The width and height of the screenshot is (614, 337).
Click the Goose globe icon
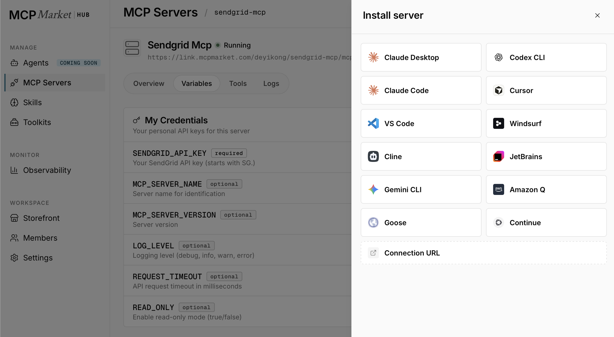373,222
